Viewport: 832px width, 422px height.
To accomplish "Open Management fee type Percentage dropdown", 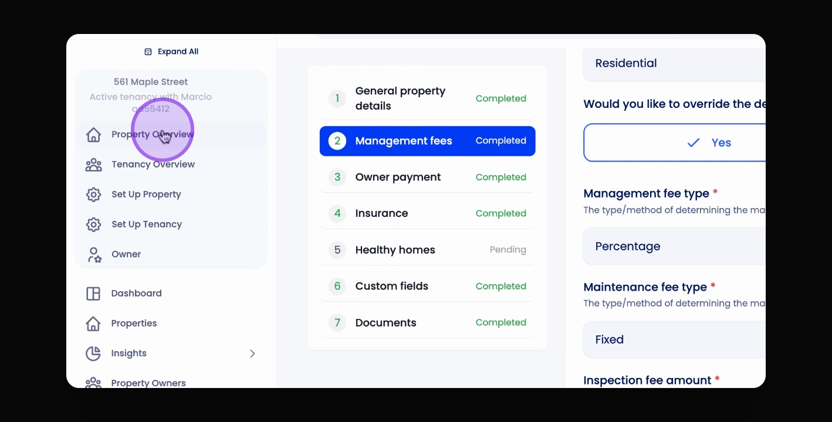I will point(674,246).
